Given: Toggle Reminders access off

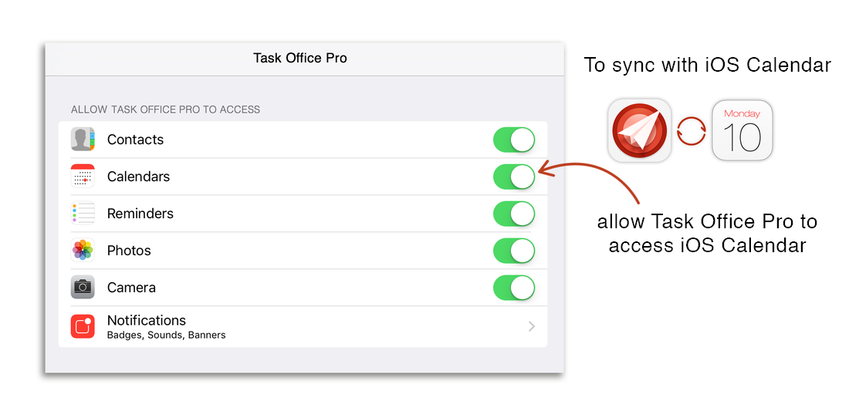Looking at the screenshot, I should click(x=514, y=214).
